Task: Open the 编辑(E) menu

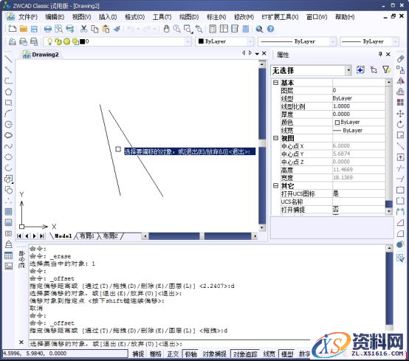Action: tap(55, 17)
